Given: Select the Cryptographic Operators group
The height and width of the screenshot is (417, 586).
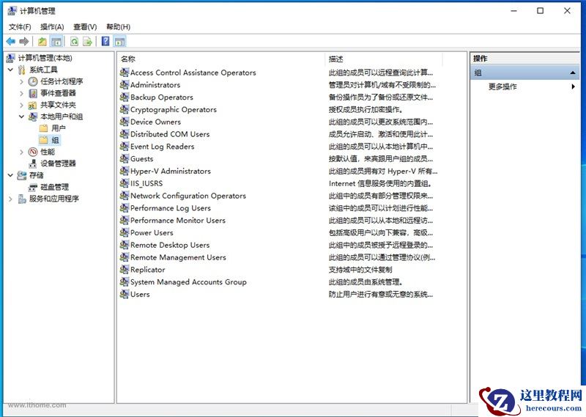Looking at the screenshot, I should pyautogui.click(x=174, y=110).
